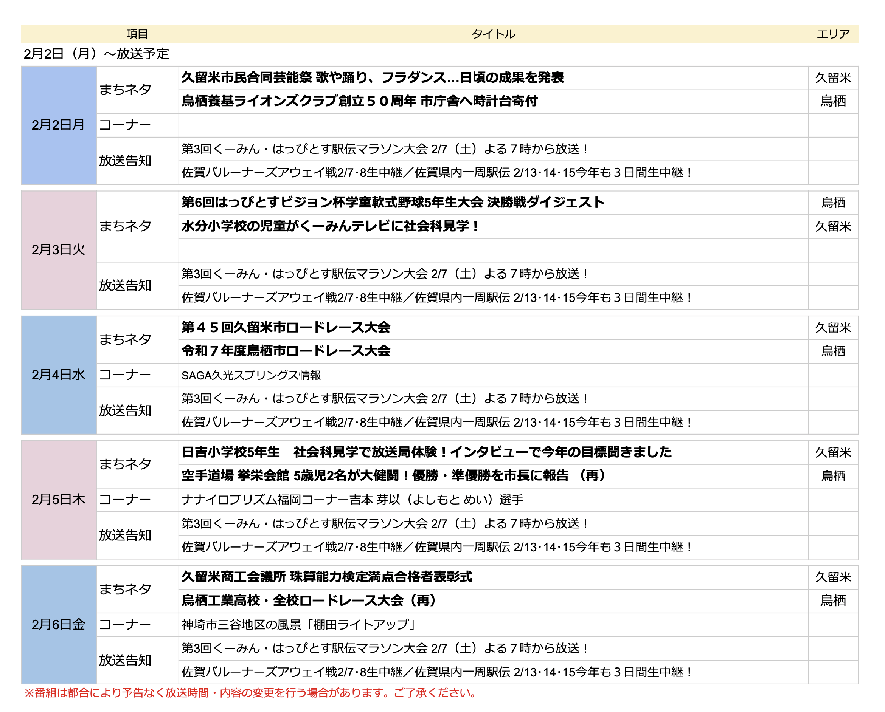The width and height of the screenshot is (885, 712).
Task: Click 神埼市三谷地区の風景 棚田ライトアップ entry
Action: (x=300, y=625)
